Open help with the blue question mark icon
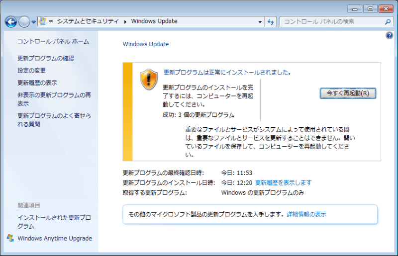398x256 pixels. point(389,35)
